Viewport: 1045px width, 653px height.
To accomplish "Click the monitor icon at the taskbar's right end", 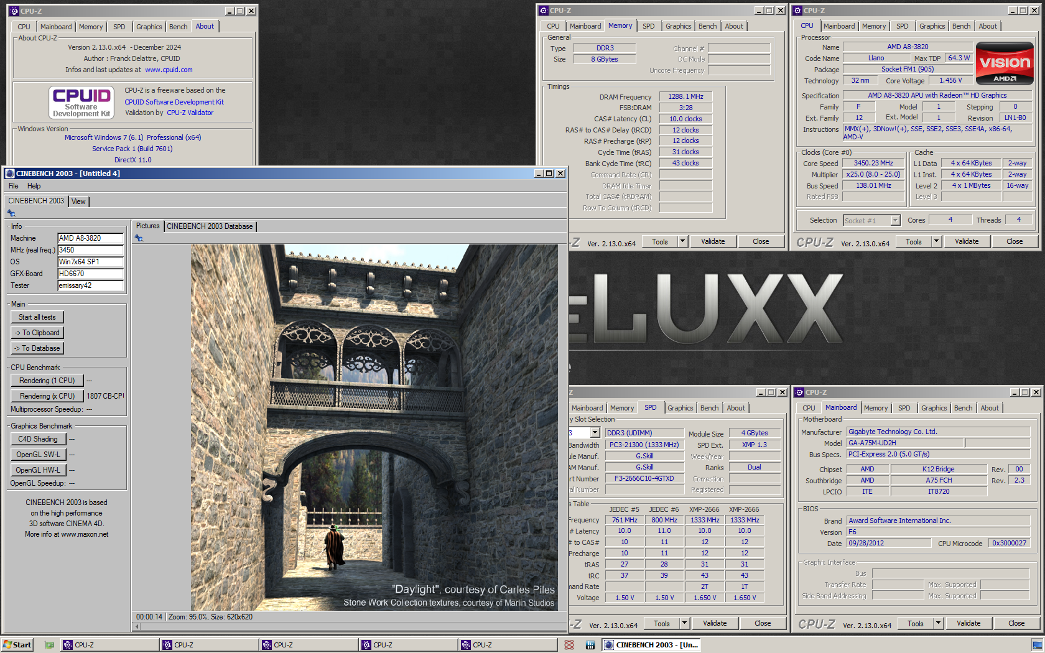I will tap(1037, 645).
